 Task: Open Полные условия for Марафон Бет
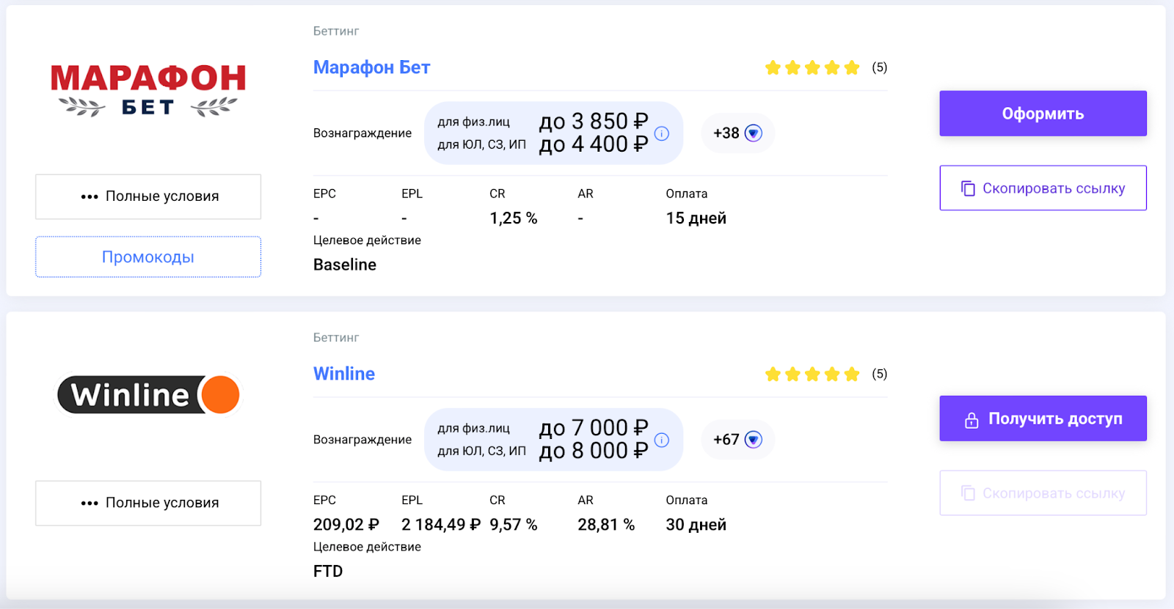148,196
